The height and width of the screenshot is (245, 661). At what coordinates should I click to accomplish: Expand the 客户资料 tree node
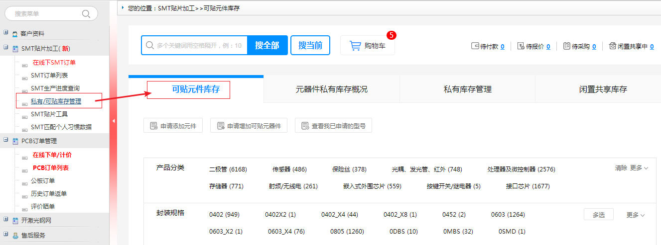click(x=5, y=33)
